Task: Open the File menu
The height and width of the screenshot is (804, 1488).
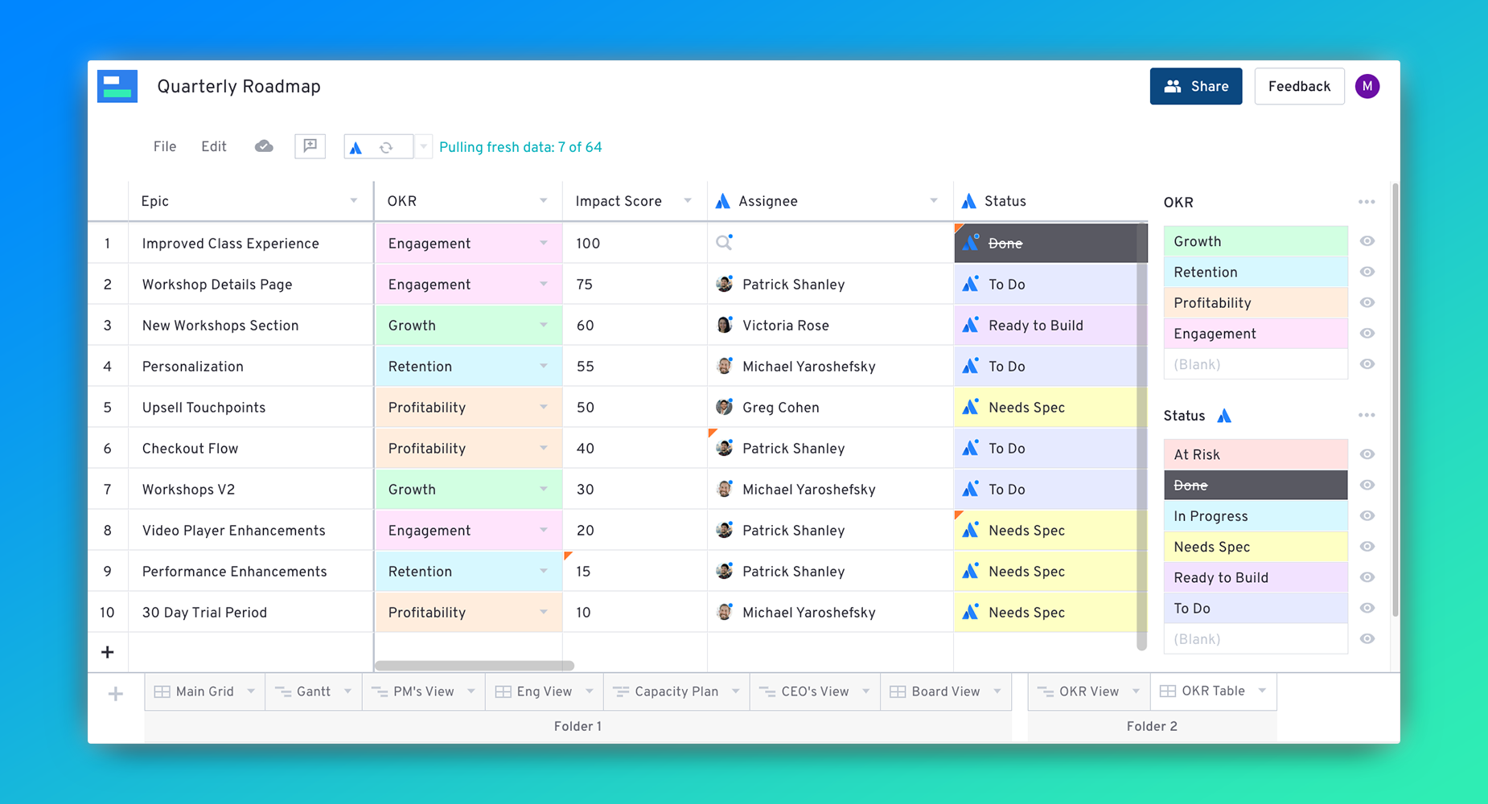Action: [165, 146]
